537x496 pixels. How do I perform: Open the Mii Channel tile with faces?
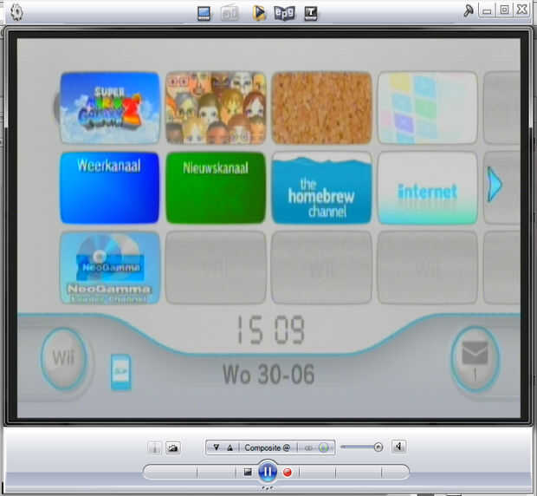tap(216, 108)
